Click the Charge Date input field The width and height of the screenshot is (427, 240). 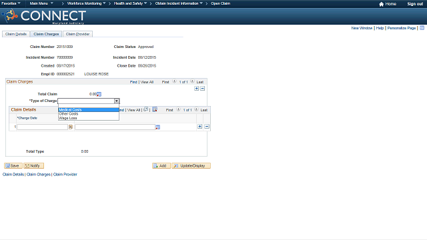tap(42, 127)
